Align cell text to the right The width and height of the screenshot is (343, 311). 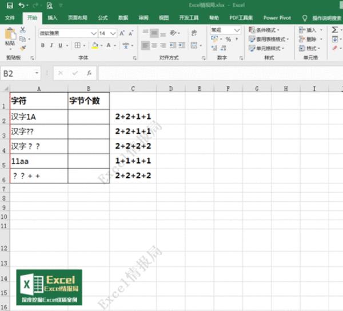pyautogui.click(x=163, y=45)
